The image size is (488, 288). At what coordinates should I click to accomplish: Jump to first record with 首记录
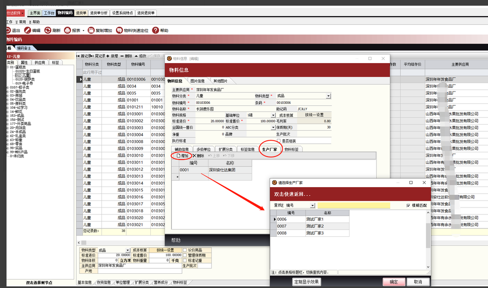coord(84,56)
